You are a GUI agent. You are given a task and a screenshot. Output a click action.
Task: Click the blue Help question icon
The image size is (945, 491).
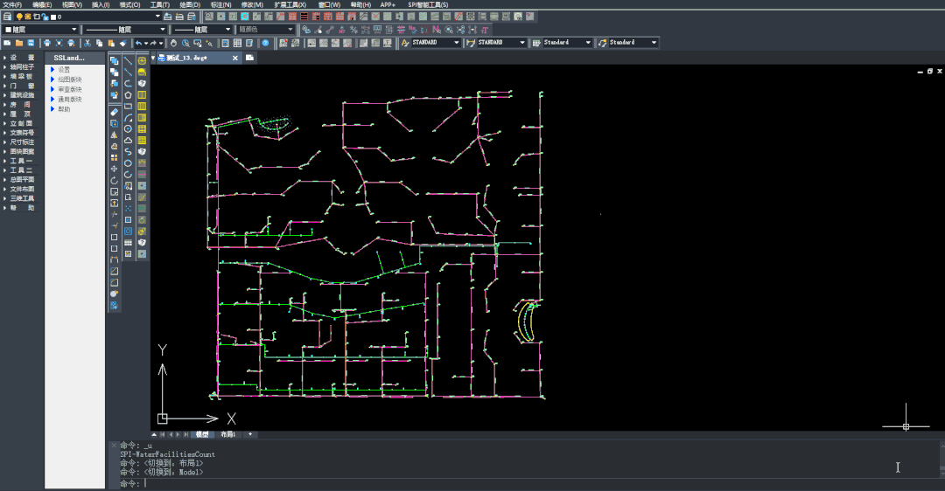pos(265,43)
